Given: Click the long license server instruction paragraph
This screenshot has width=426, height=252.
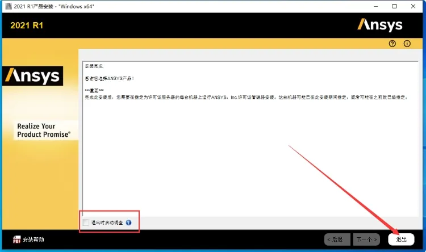Looking at the screenshot, I should pos(246,97).
